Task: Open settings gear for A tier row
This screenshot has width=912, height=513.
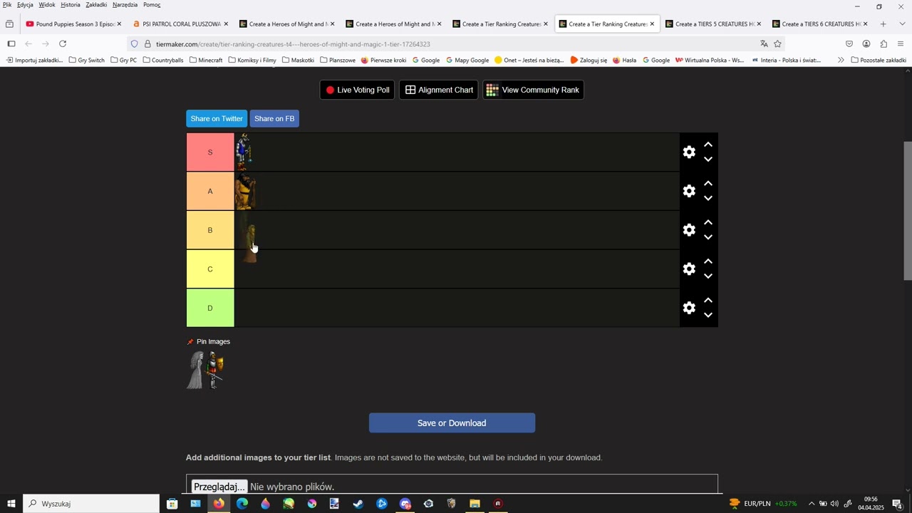Action: 689,191
